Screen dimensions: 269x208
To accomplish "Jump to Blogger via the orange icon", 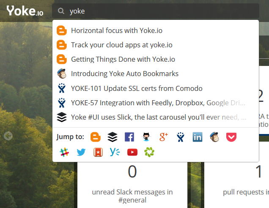I will click(x=96, y=137).
